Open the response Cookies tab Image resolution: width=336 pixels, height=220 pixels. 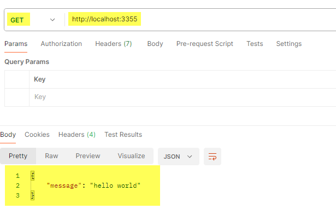37,135
